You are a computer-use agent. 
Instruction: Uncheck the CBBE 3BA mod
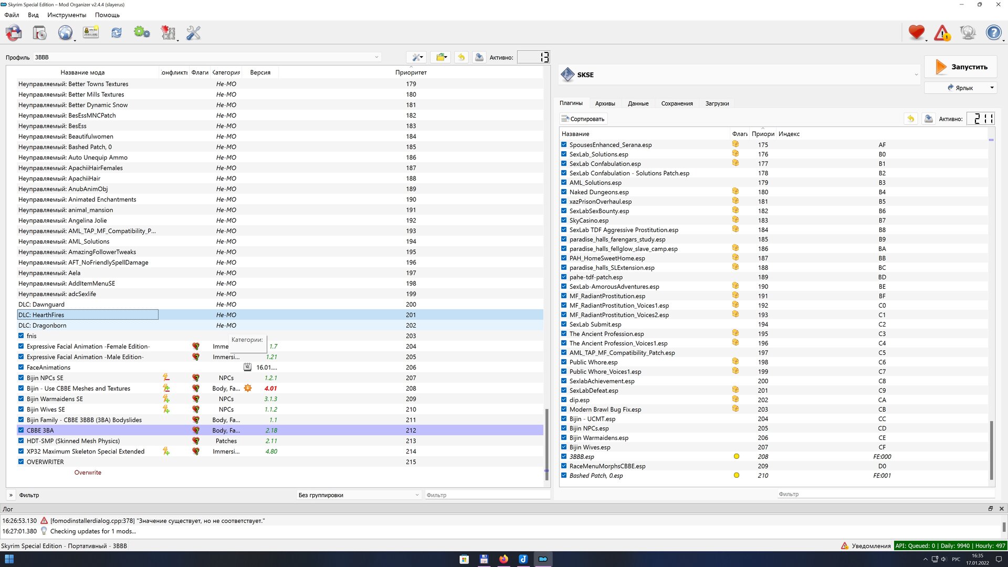(x=21, y=430)
